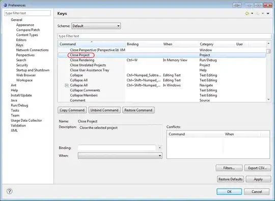Click the help question mark icon

click(10, 191)
